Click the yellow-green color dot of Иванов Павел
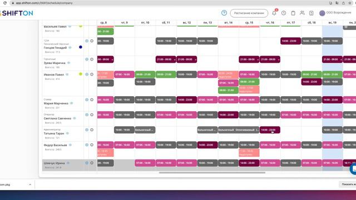This screenshot has height=200, width=356. (x=81, y=74)
